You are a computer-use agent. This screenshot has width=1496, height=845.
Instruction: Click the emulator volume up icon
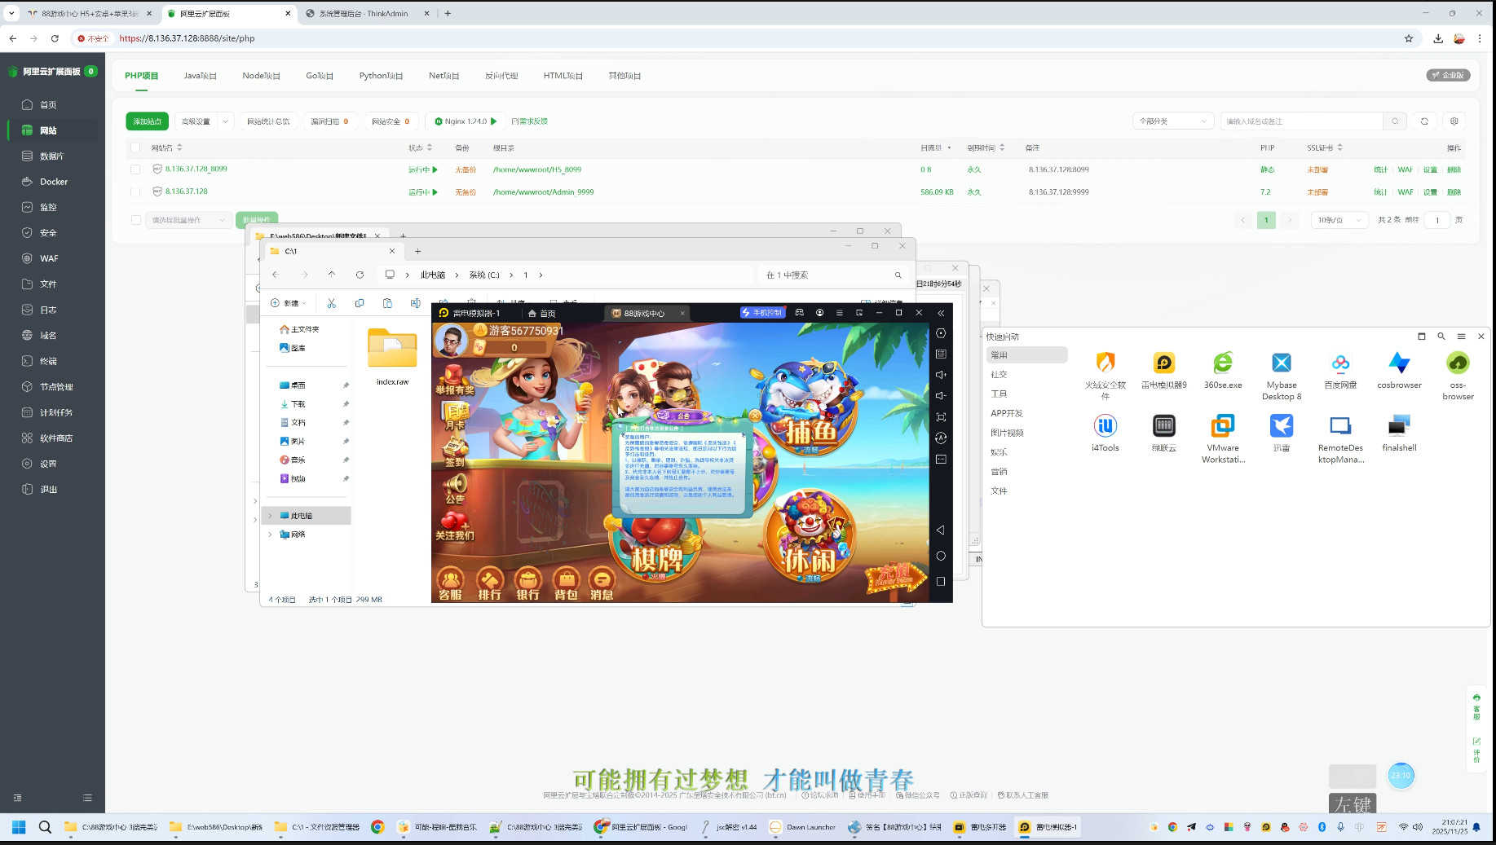pyautogui.click(x=941, y=375)
